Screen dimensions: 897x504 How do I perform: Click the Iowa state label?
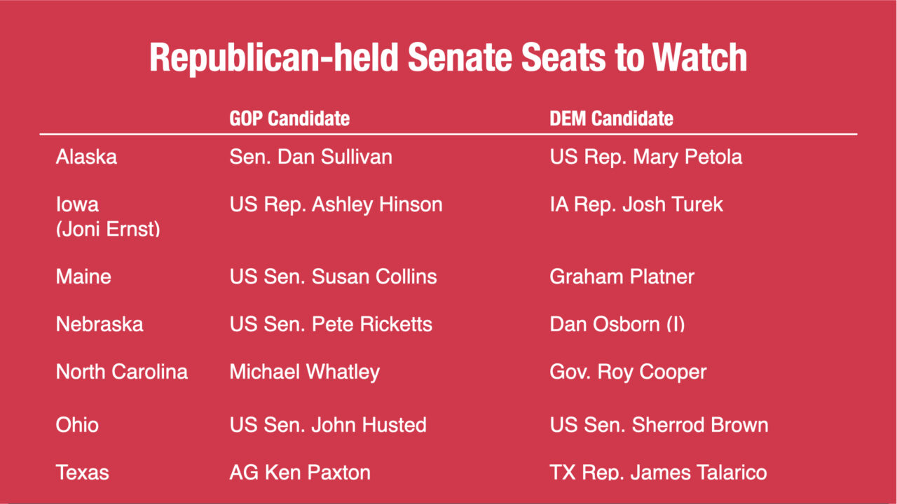[x=77, y=205]
